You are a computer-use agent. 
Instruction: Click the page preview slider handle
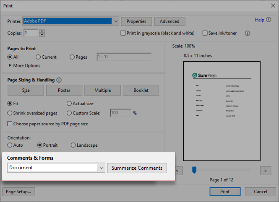[x=194, y=170]
